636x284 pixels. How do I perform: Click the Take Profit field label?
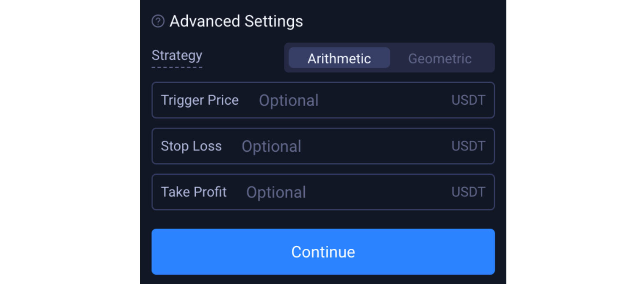point(194,192)
